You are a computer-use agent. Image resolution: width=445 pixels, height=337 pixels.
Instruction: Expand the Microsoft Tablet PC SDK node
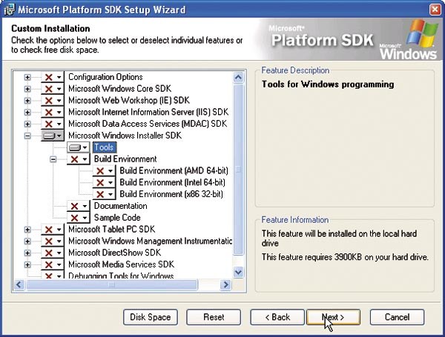[x=28, y=230]
